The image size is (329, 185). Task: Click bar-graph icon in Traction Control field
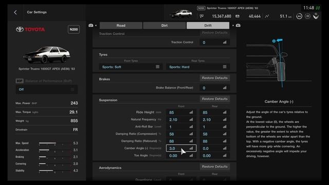click(225, 42)
